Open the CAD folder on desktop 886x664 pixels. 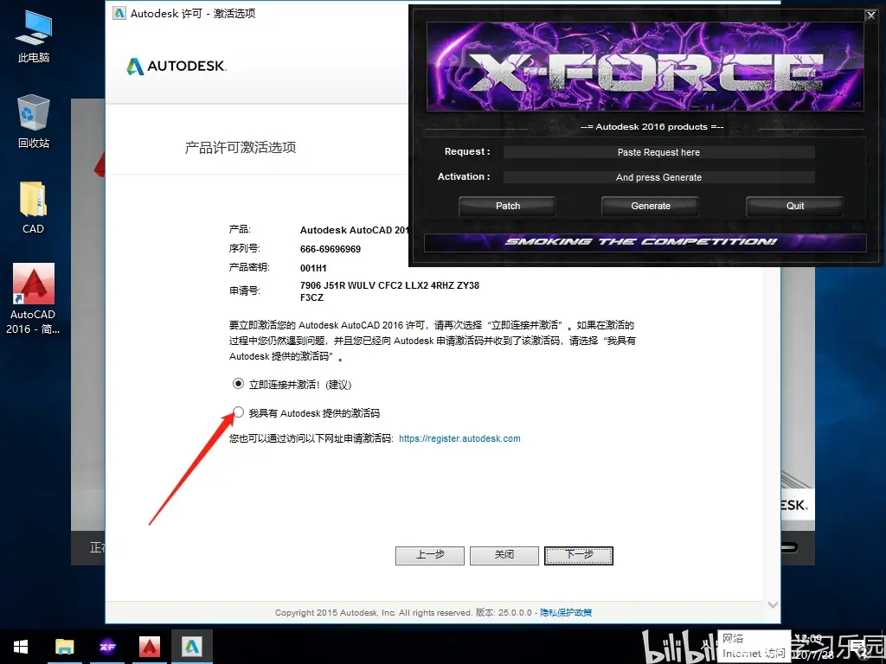(x=34, y=207)
